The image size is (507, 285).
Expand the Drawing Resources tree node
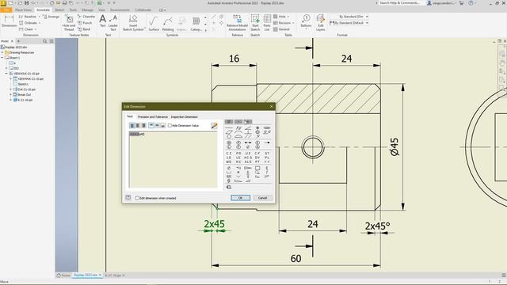coord(2,52)
